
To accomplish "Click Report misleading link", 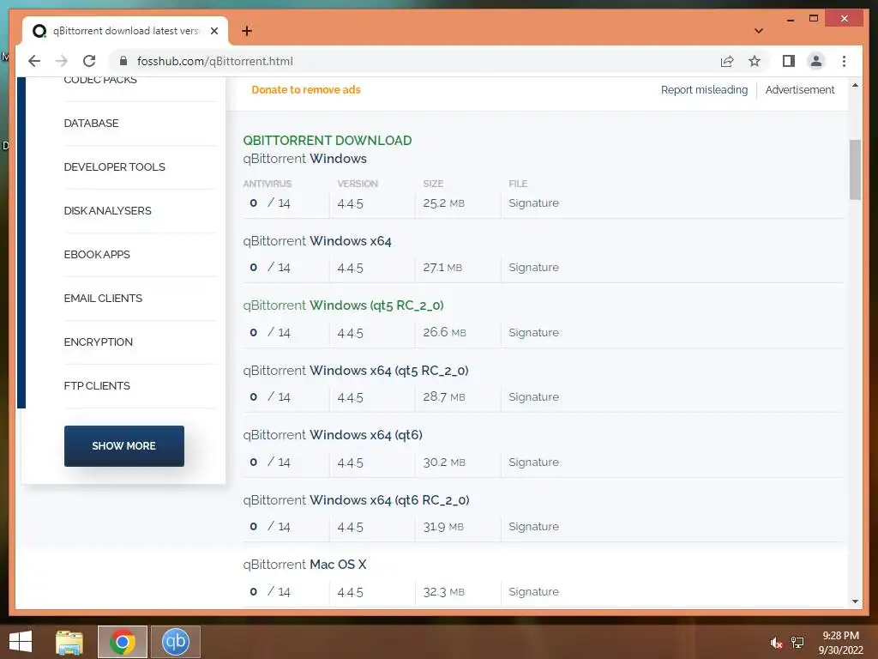I will (704, 89).
